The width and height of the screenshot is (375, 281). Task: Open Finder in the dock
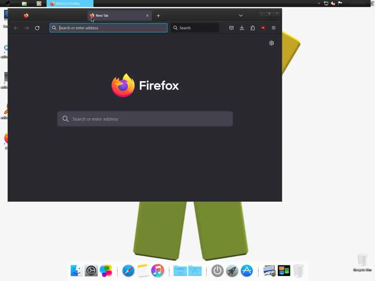tap(76, 270)
